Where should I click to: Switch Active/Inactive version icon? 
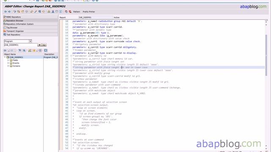click(19, 11)
